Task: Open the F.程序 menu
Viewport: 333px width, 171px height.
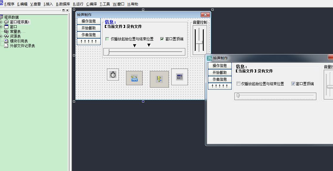Action: tap(9, 4)
